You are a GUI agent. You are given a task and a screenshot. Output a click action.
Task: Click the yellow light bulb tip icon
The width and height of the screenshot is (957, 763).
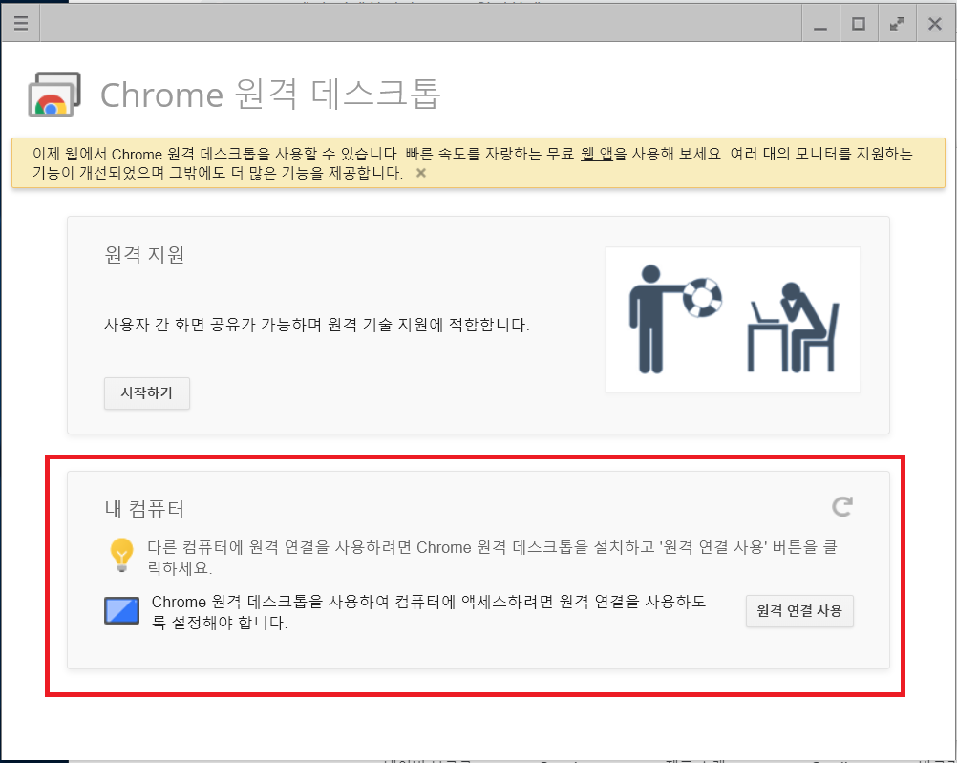pyautogui.click(x=121, y=554)
